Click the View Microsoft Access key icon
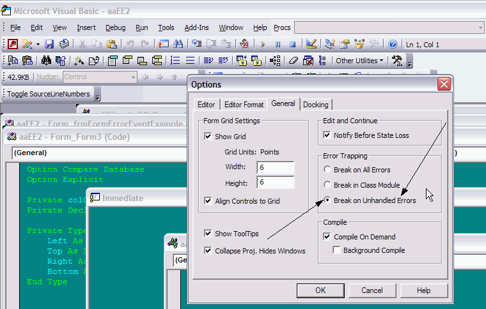 (13, 44)
